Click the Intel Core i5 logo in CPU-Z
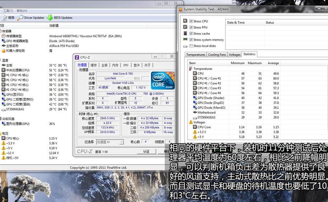The image size is (328, 202). (163, 81)
